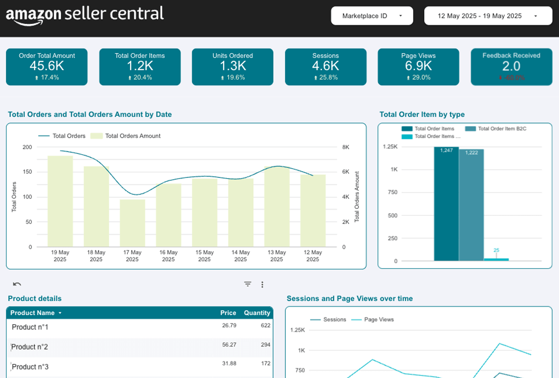This screenshot has width=559, height=378.
Task: Click quantity value 172
Action: pyautogui.click(x=266, y=363)
